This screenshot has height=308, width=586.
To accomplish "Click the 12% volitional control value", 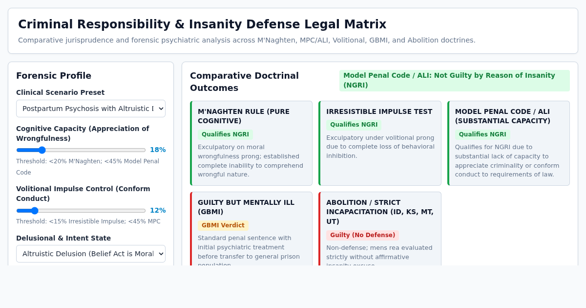I will tap(158, 210).
